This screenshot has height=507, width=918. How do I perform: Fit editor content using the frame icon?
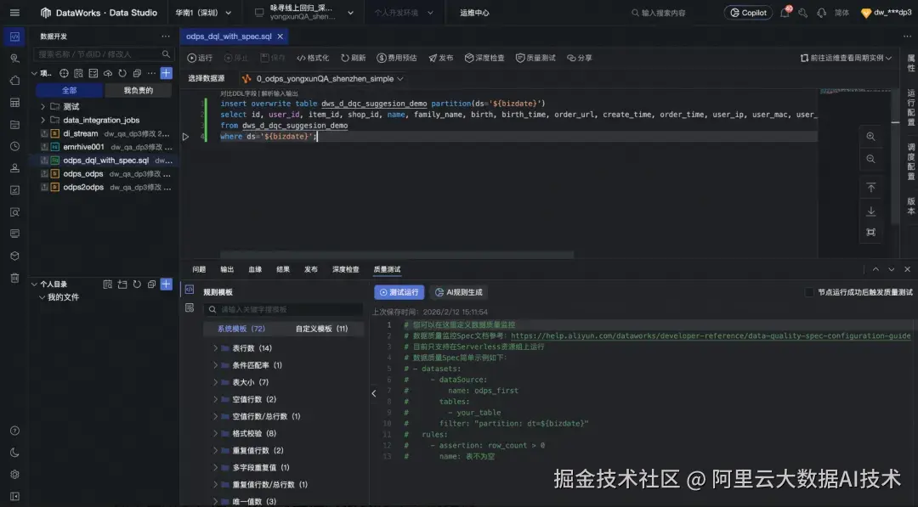(871, 231)
